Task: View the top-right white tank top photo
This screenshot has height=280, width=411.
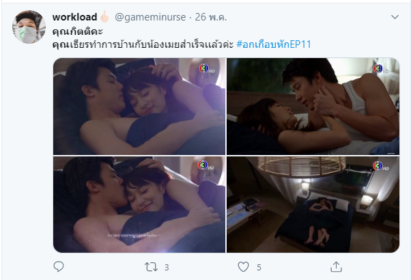Action: pos(313,106)
